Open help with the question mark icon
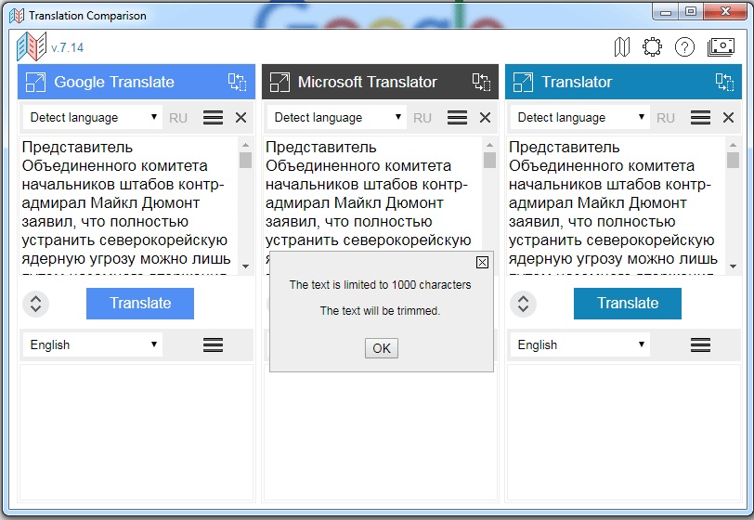754x520 pixels. tap(684, 46)
